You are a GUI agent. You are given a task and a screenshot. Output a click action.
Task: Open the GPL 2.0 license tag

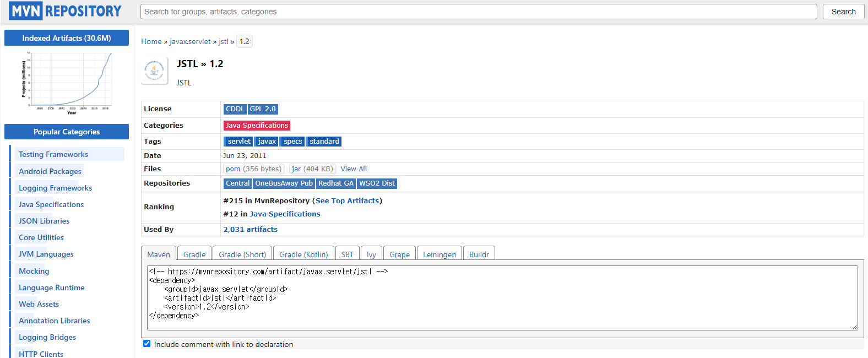[263, 109]
